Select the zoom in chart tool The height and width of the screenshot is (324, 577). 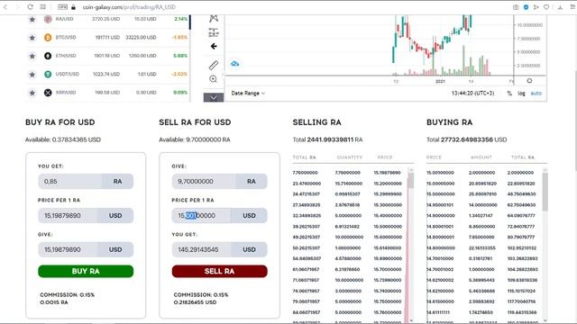[213, 79]
